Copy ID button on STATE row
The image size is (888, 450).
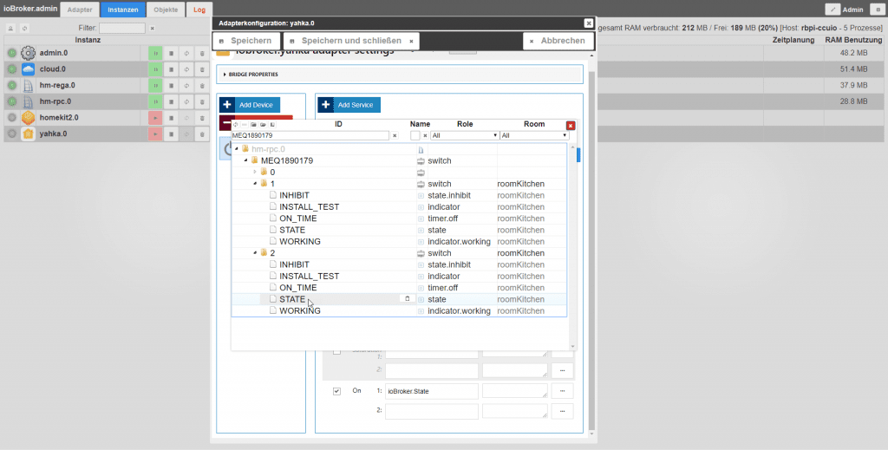click(x=408, y=299)
